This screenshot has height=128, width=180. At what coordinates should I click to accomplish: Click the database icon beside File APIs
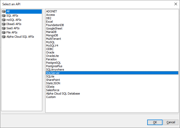[4, 32]
